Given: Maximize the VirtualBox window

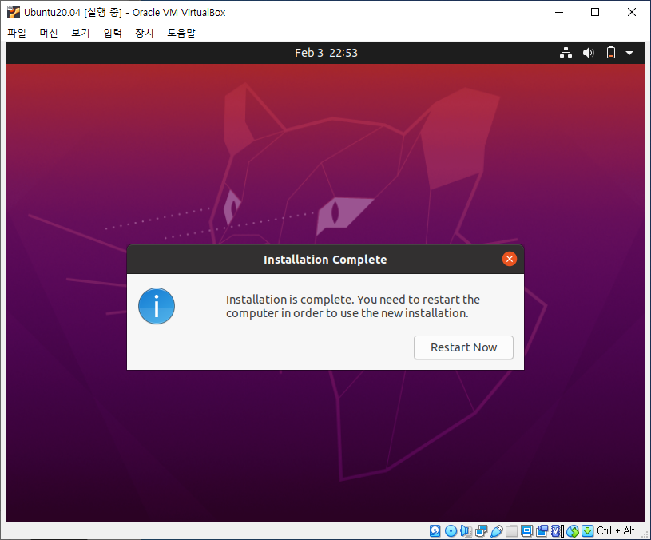Looking at the screenshot, I should 595,12.
